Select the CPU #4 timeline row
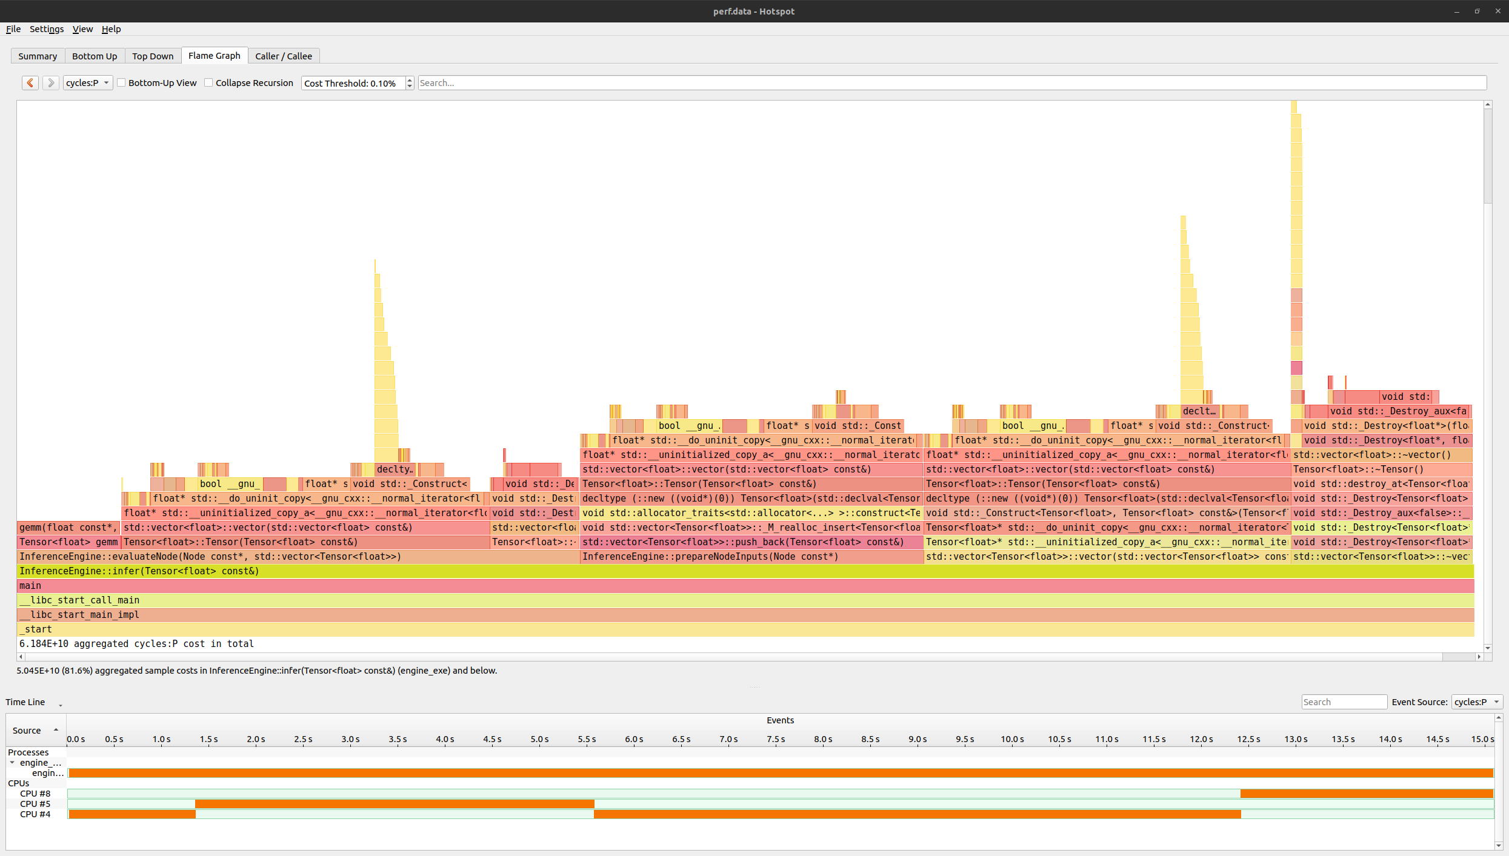This screenshot has height=856, width=1509. tap(781, 814)
